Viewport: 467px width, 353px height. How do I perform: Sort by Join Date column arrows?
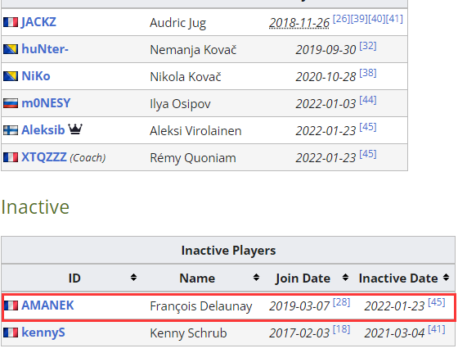[345, 278]
